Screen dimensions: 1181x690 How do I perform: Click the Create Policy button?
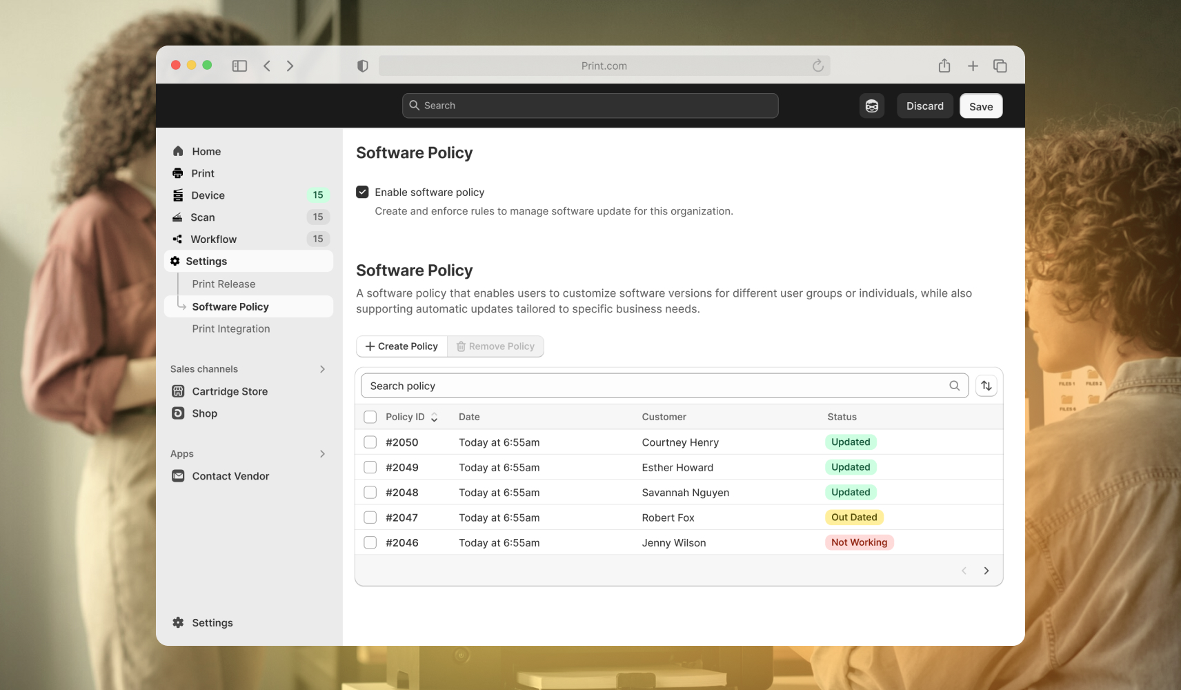pos(401,346)
